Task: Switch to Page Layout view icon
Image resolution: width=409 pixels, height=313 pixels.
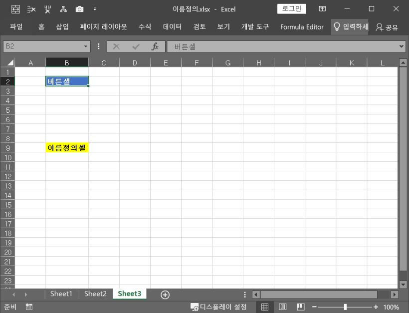Action: (x=283, y=307)
